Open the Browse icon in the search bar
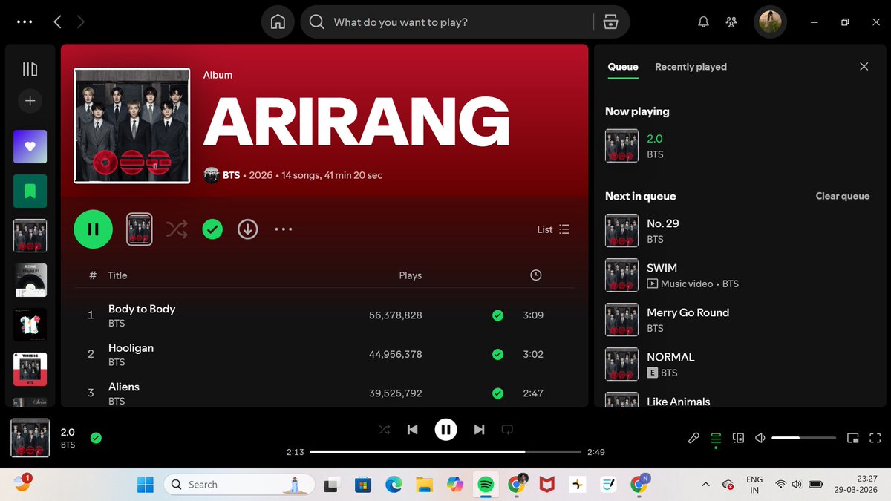The width and height of the screenshot is (891, 501). tap(610, 22)
